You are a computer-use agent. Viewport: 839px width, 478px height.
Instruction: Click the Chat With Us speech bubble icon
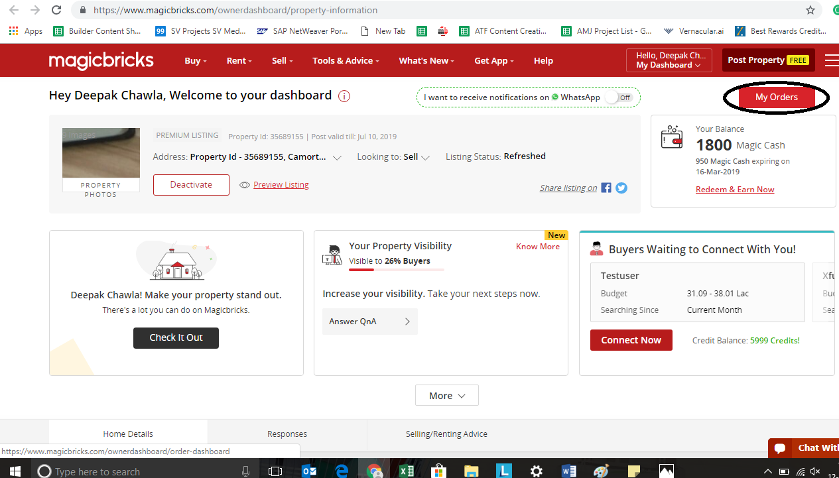780,448
